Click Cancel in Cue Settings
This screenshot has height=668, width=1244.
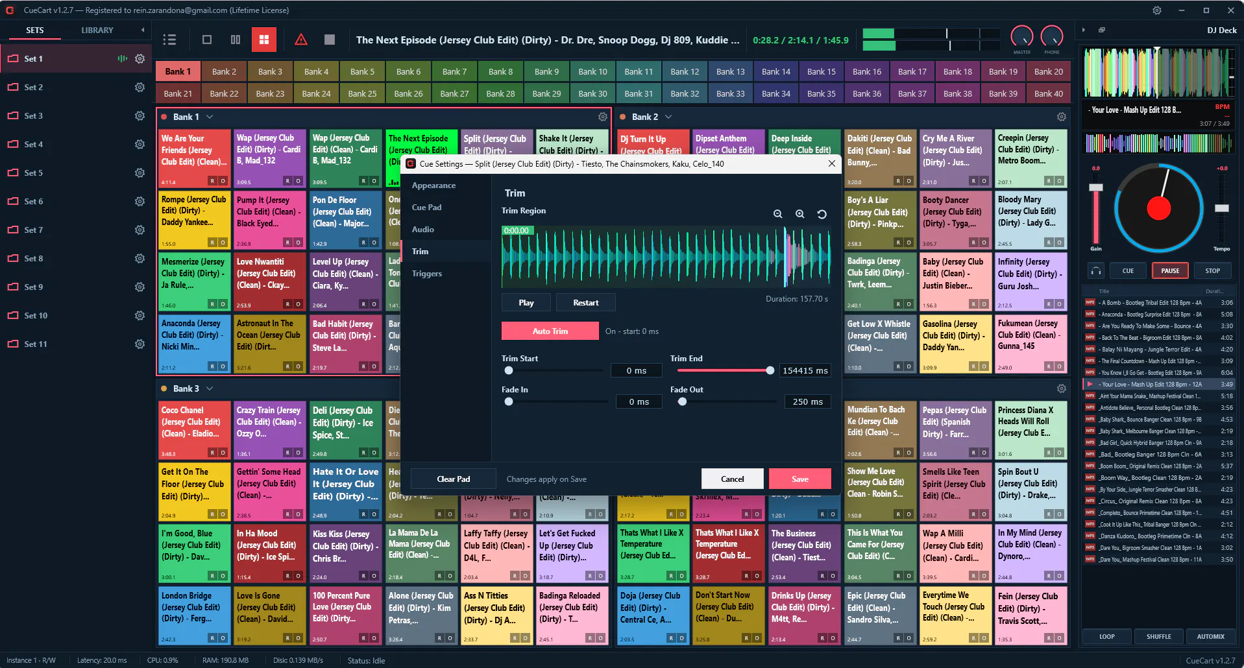(x=733, y=479)
